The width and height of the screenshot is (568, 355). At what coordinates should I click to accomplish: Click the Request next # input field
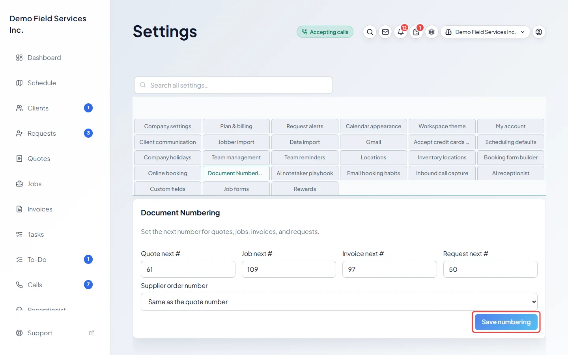tap(490, 269)
